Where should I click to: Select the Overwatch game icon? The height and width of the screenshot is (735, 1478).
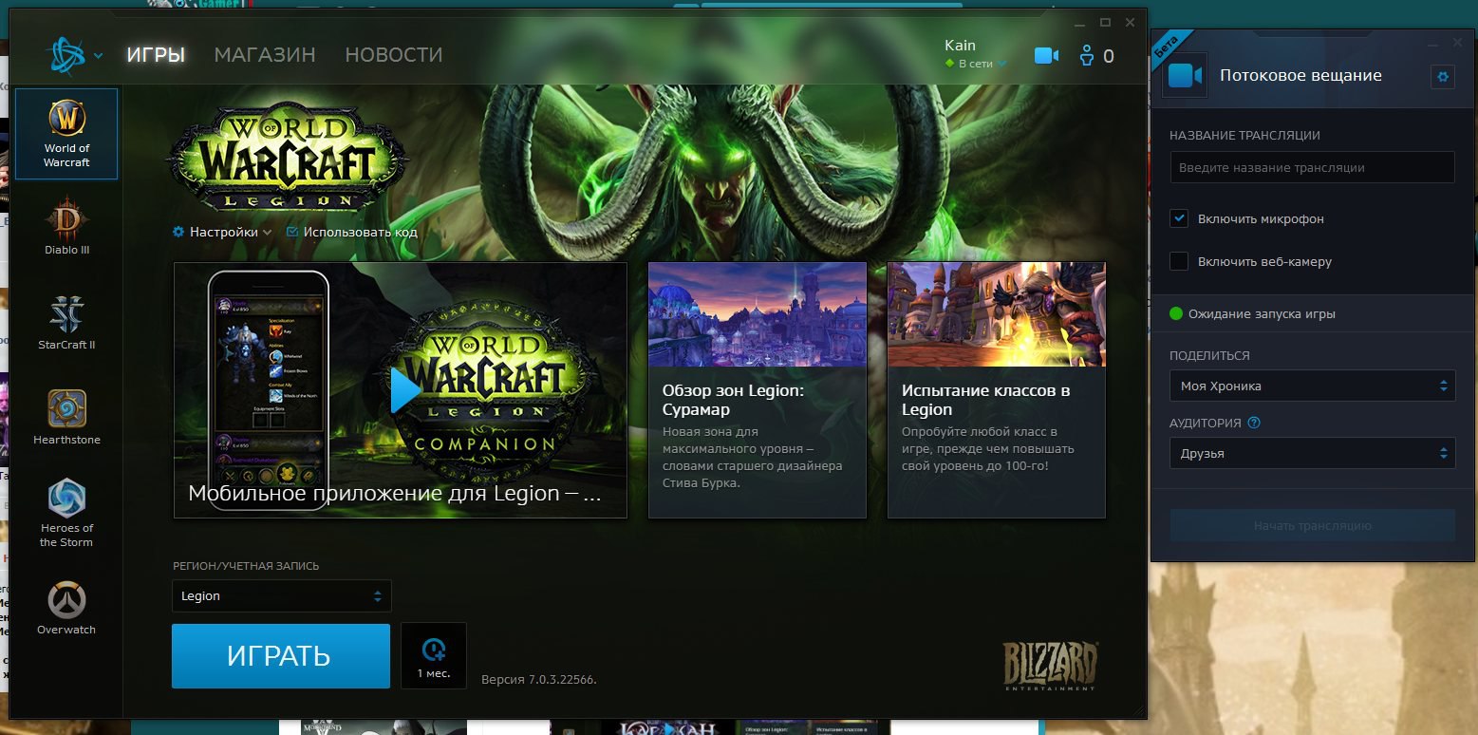[x=66, y=606]
